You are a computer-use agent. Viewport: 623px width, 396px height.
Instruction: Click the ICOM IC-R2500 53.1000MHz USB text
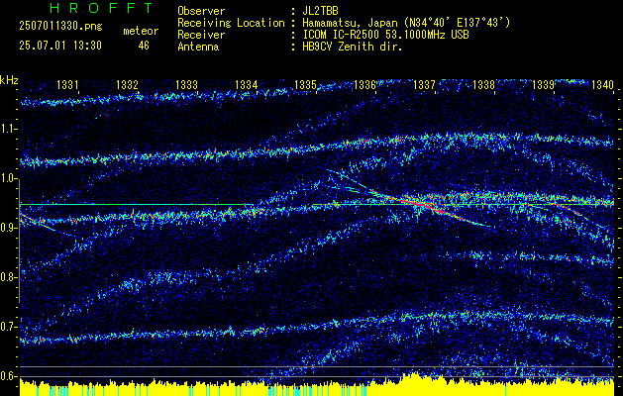pos(386,35)
